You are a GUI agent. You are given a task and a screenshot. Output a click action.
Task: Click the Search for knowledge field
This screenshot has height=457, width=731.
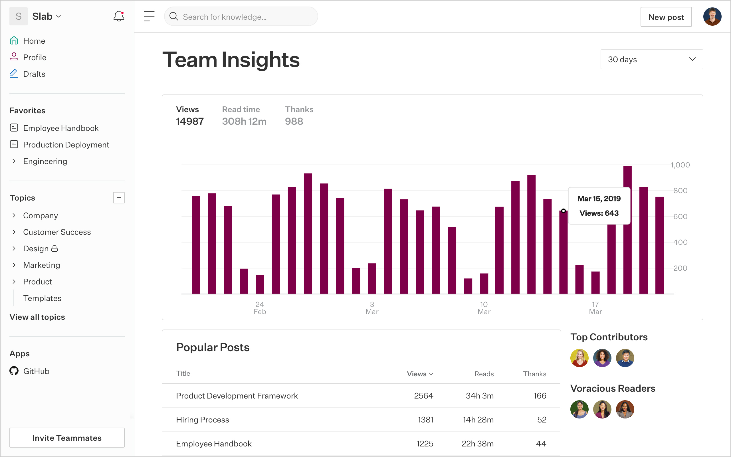(241, 17)
